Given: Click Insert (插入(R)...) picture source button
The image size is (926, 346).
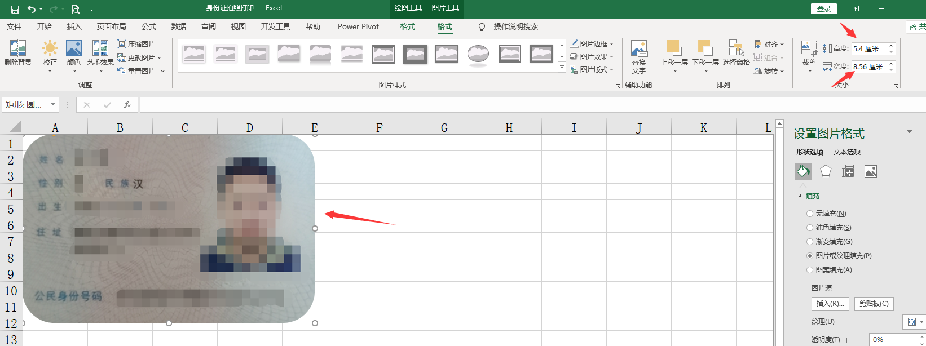Looking at the screenshot, I should tap(830, 304).
